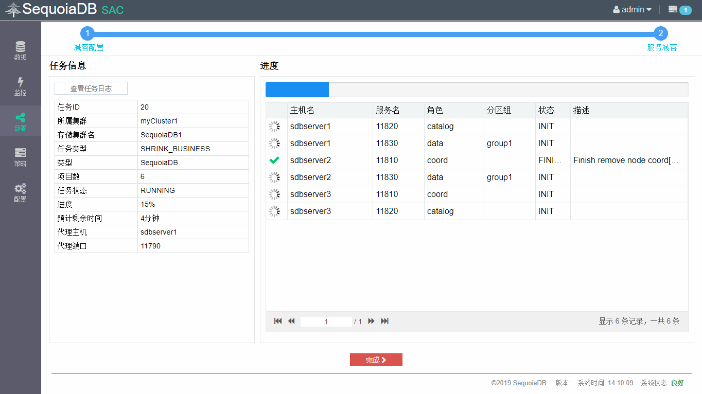
Task: Go to previous page of progress table
Action: (x=291, y=321)
